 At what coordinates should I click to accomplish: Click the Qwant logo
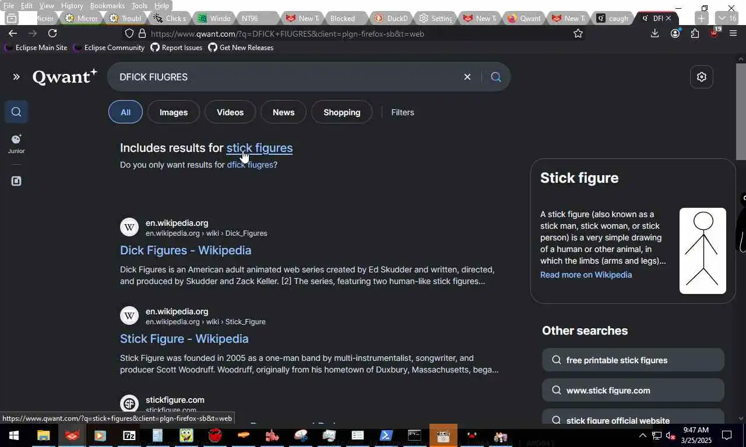click(65, 77)
